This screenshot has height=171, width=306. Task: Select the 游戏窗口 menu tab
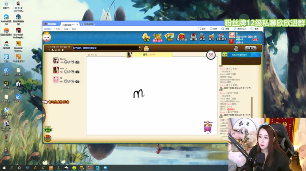click(x=48, y=29)
